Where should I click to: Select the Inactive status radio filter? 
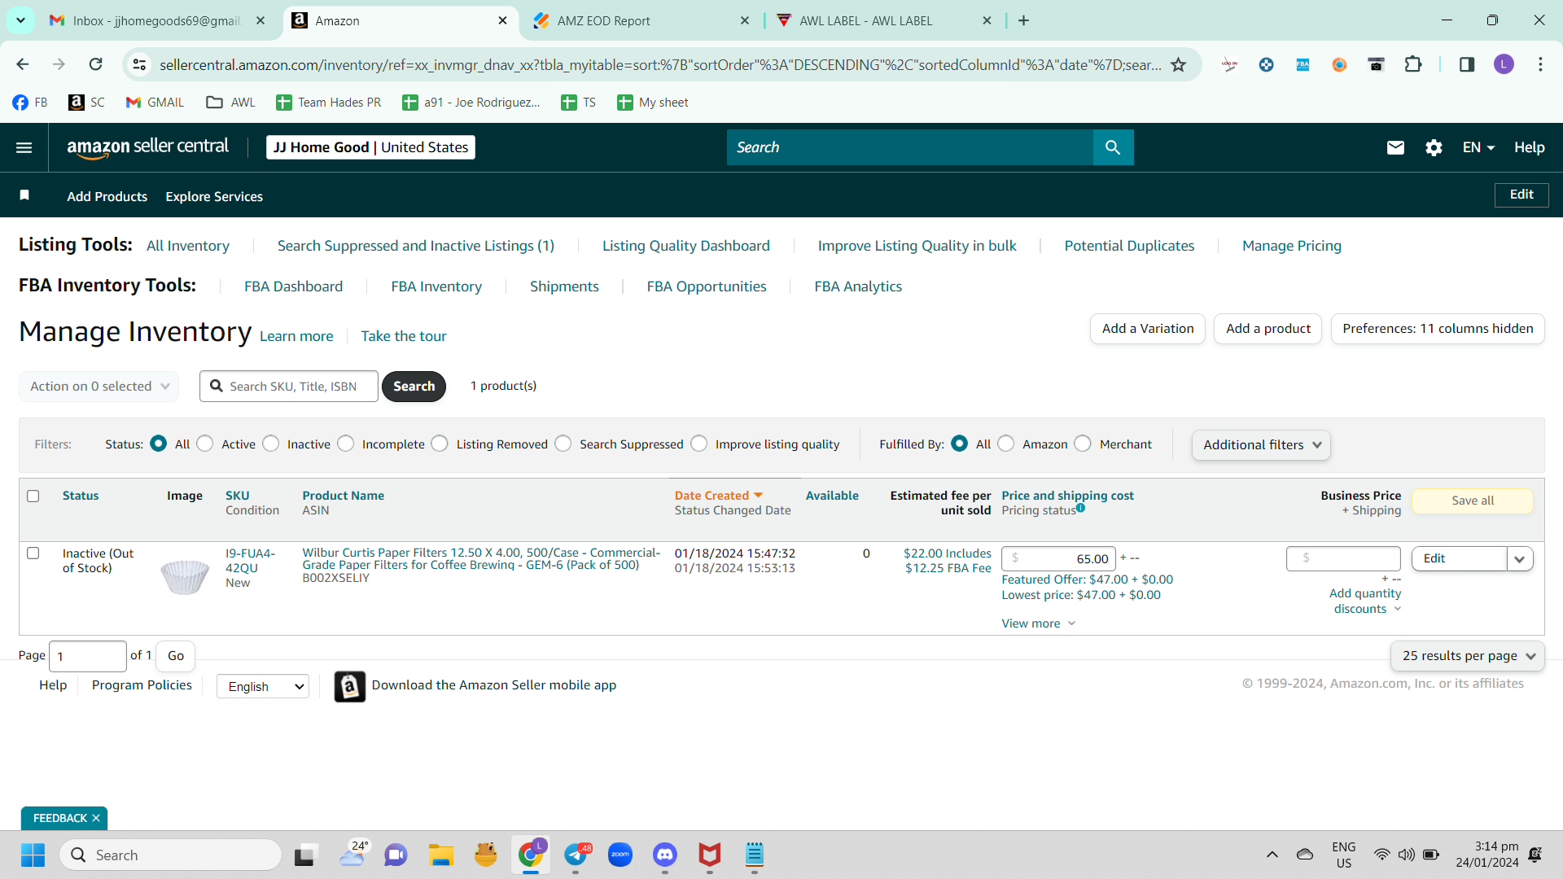271,444
